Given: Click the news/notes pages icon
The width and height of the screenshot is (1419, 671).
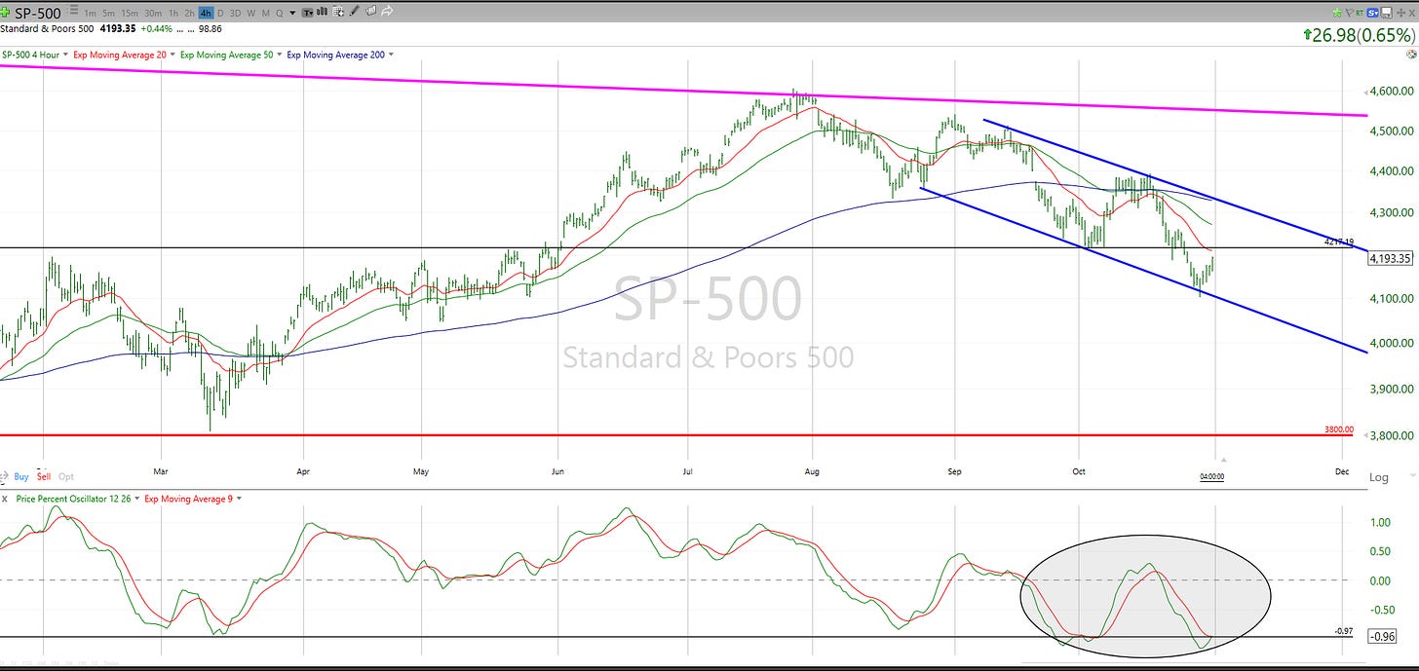Looking at the screenshot, I should tap(370, 12).
